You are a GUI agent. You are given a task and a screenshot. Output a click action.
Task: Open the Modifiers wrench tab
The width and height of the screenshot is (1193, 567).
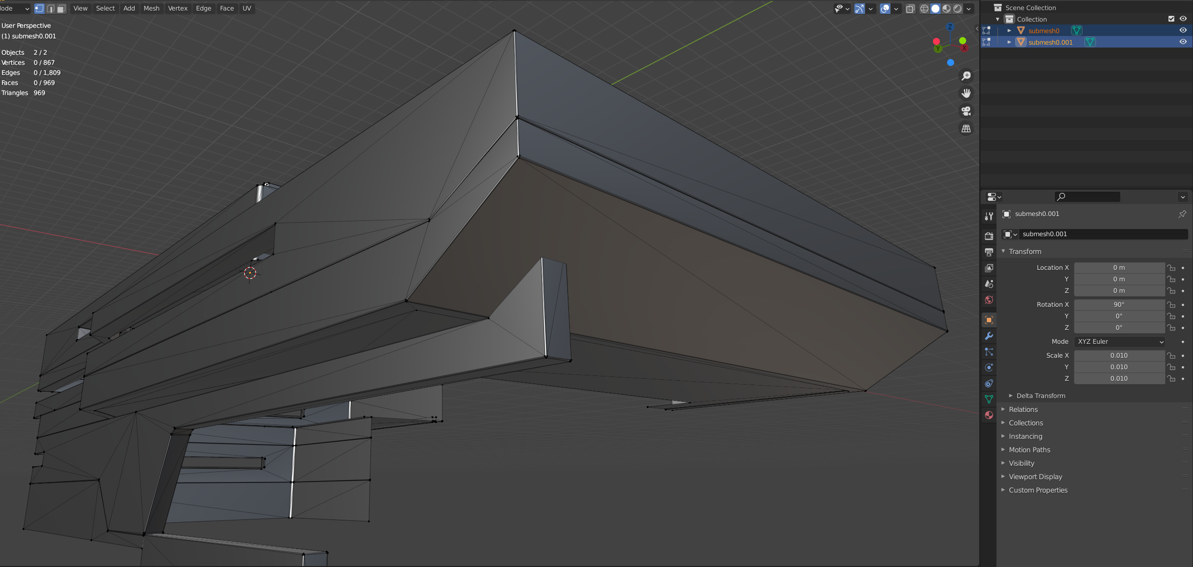tap(989, 336)
